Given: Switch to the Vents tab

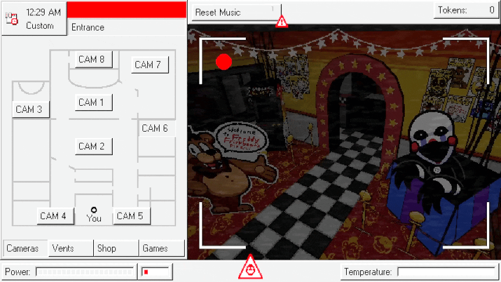Looking at the screenshot, I should [x=70, y=249].
